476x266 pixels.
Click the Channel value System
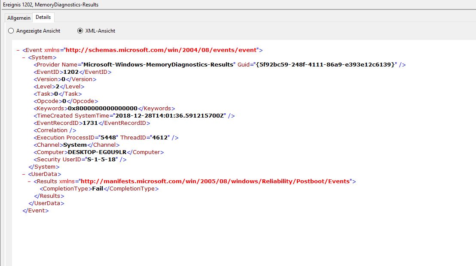75,145
